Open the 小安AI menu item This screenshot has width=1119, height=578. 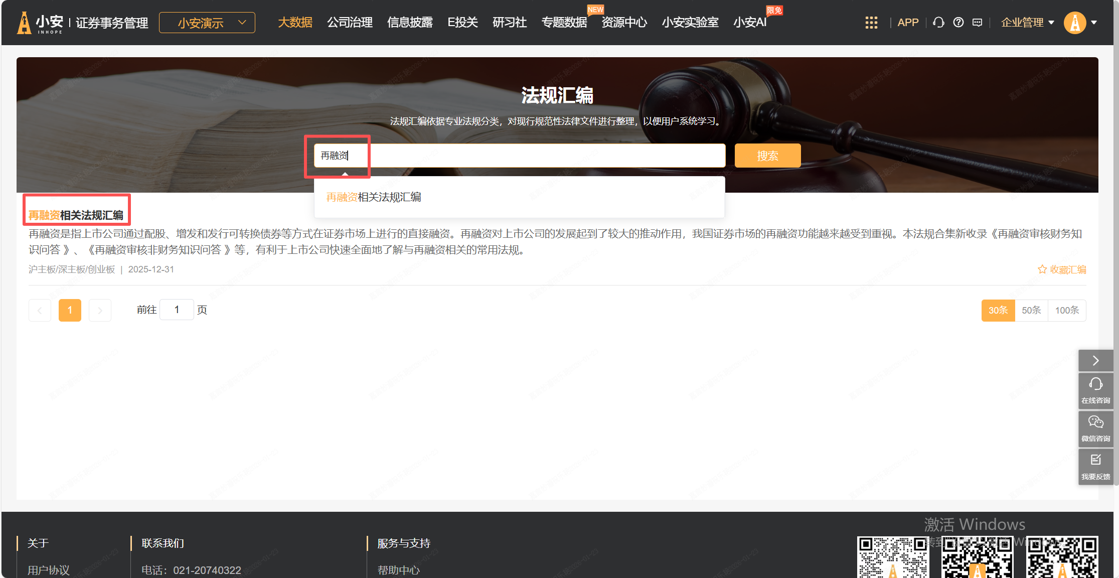coord(749,23)
